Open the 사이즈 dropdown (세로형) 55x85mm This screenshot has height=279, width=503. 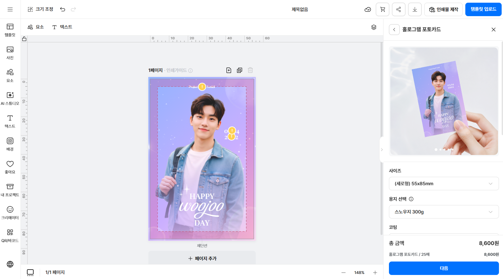coord(444,184)
